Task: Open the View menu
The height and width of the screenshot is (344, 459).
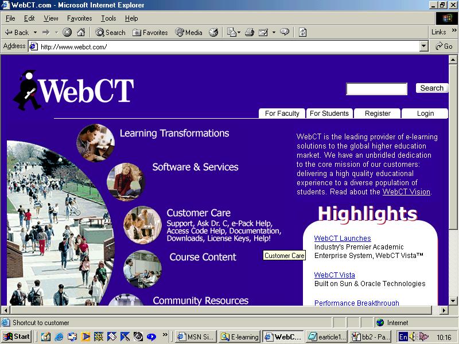Action: (51, 18)
